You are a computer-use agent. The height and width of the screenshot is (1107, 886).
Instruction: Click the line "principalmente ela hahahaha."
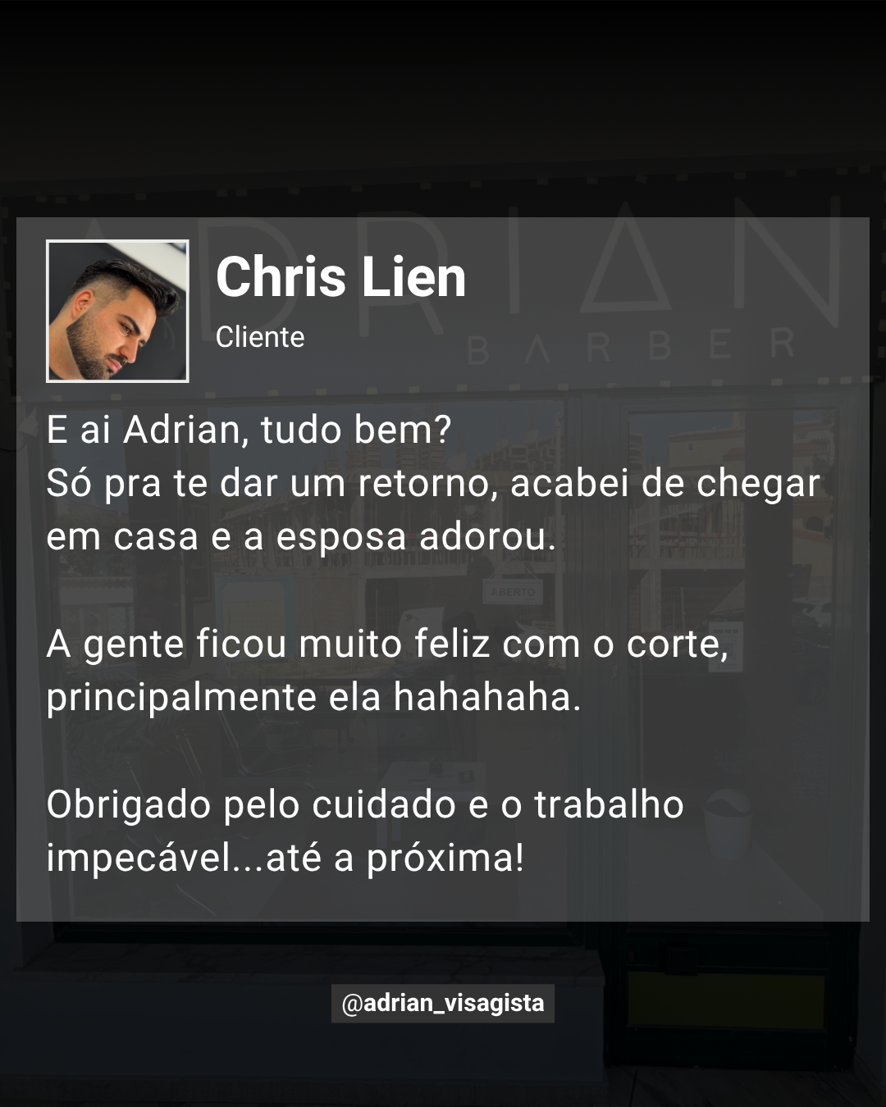[313, 698]
